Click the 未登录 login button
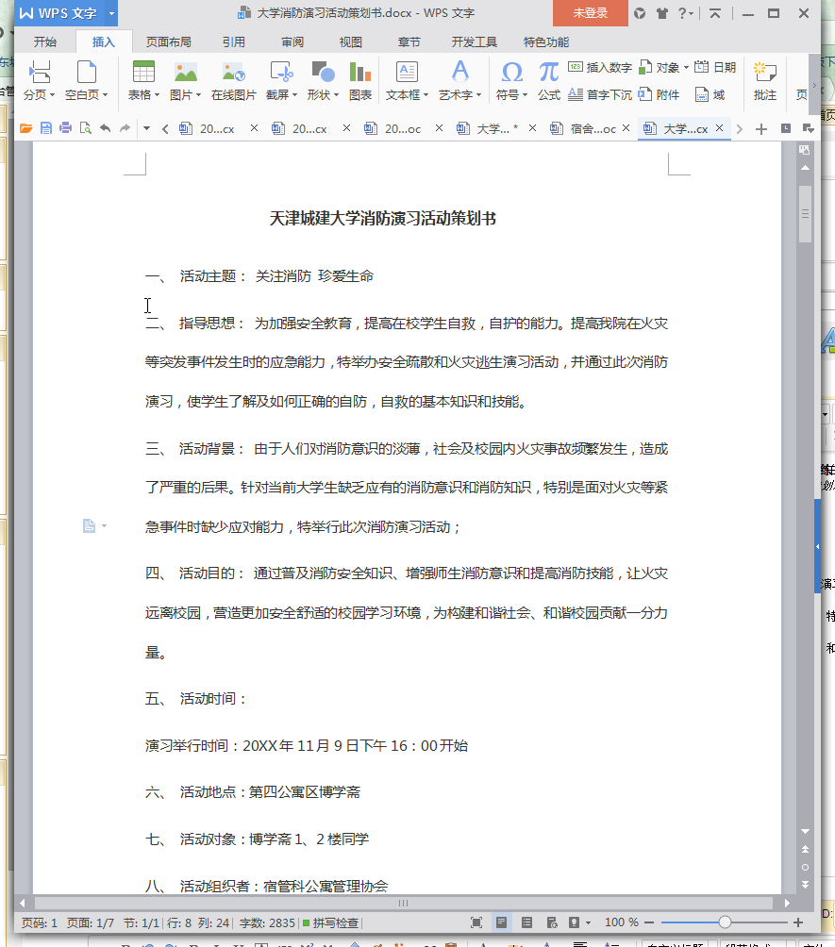 (591, 12)
